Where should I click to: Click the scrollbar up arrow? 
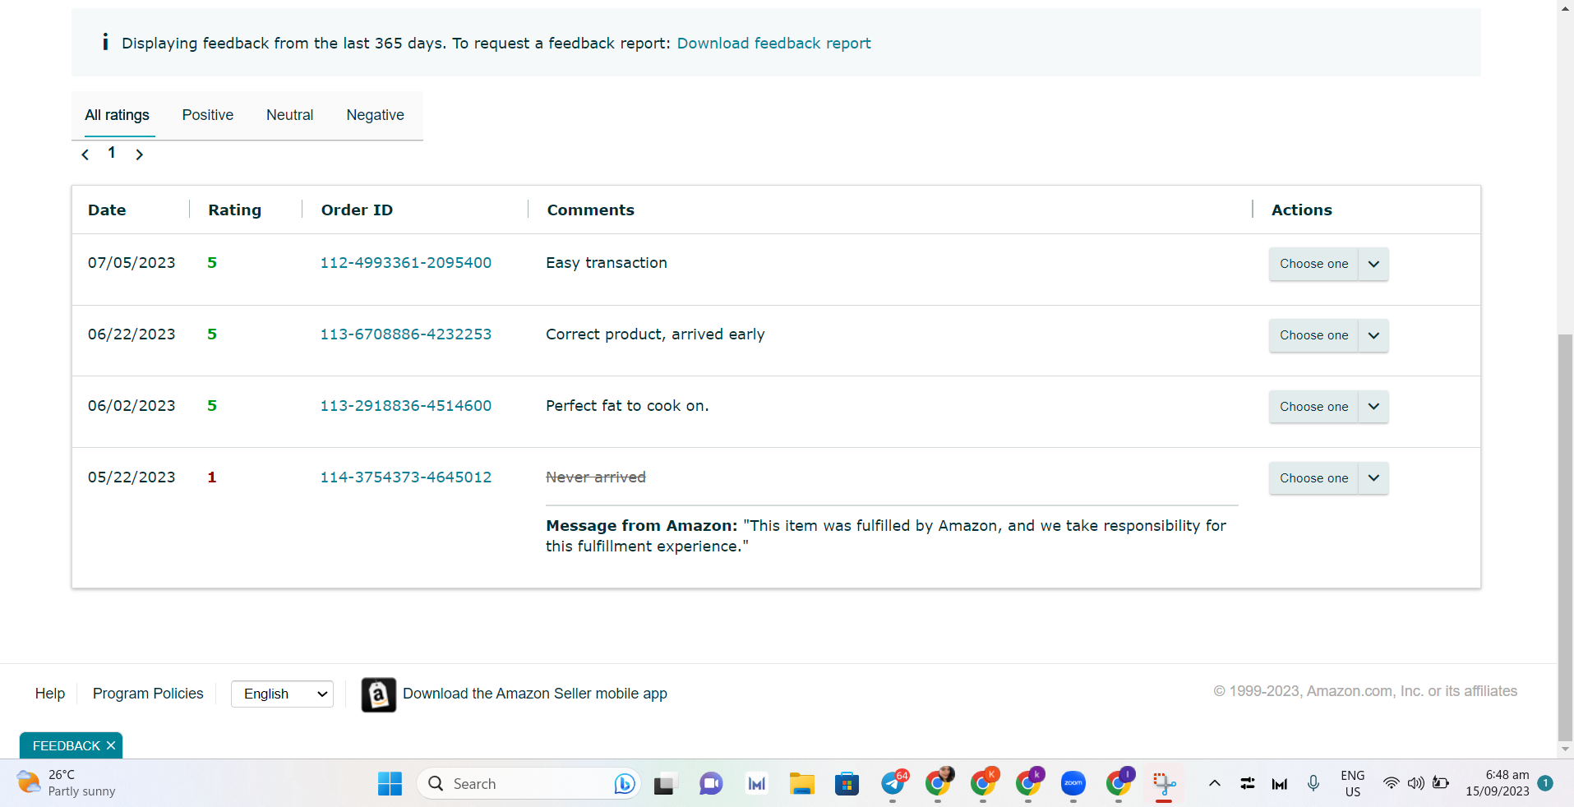1566,7
